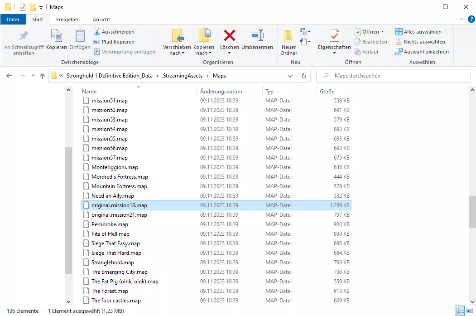Click Pfad kopieren
The height and width of the screenshot is (316, 476).
(114, 42)
